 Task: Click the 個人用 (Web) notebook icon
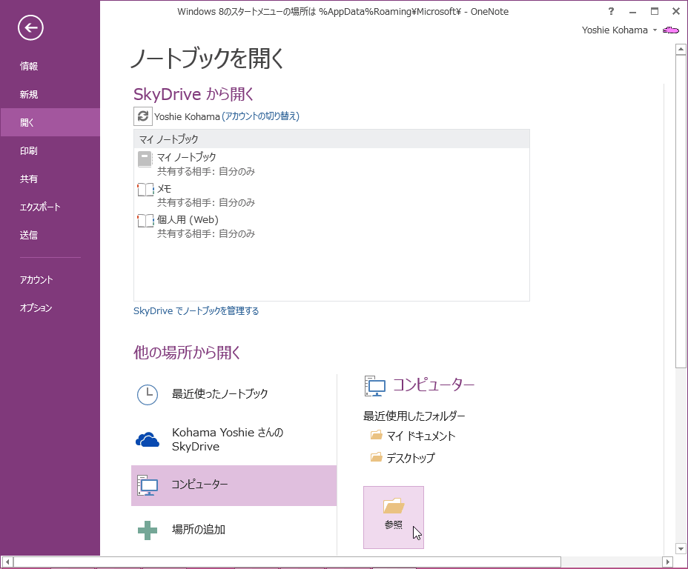(x=145, y=221)
